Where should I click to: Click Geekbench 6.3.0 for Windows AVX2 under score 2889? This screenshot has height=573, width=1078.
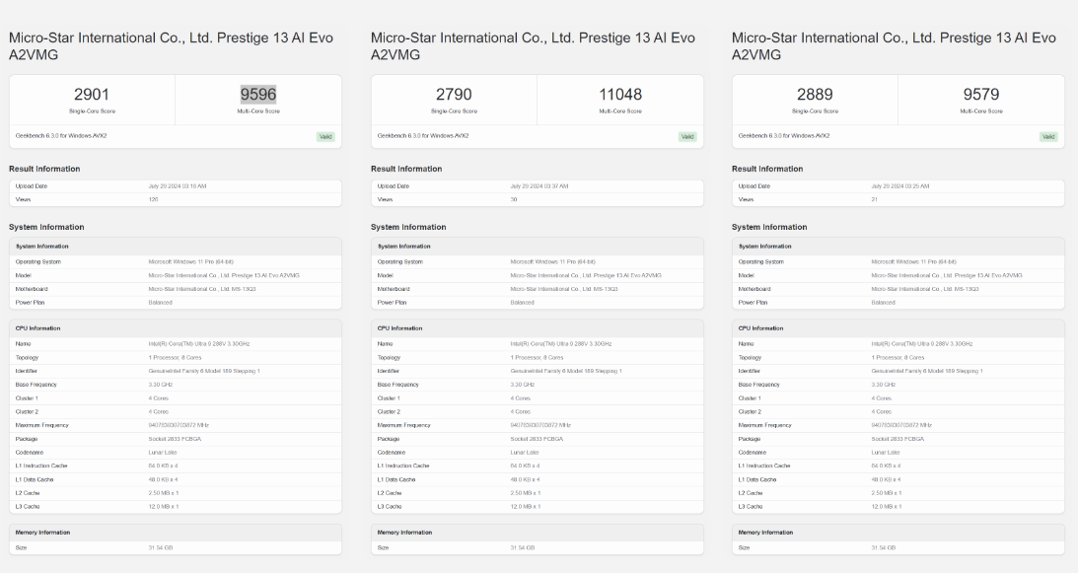784,135
